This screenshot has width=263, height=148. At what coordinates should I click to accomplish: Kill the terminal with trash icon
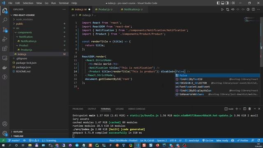pos(249,109)
